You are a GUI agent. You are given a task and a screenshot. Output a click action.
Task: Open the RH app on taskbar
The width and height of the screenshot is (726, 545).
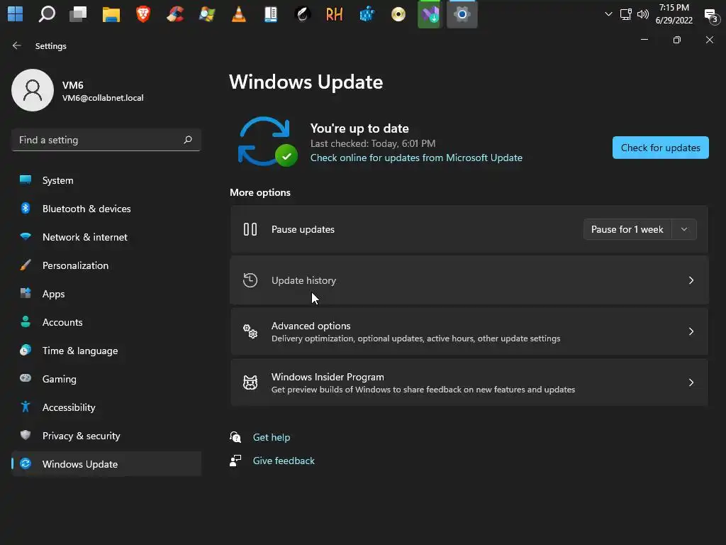click(x=335, y=14)
